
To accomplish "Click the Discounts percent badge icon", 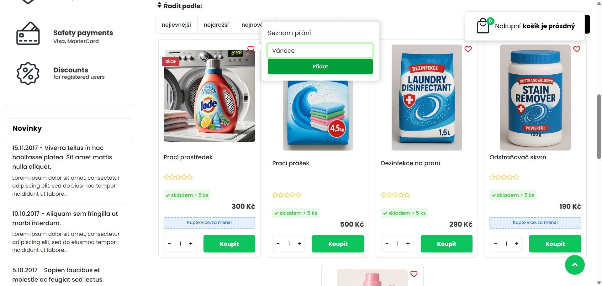I will pos(28,73).
